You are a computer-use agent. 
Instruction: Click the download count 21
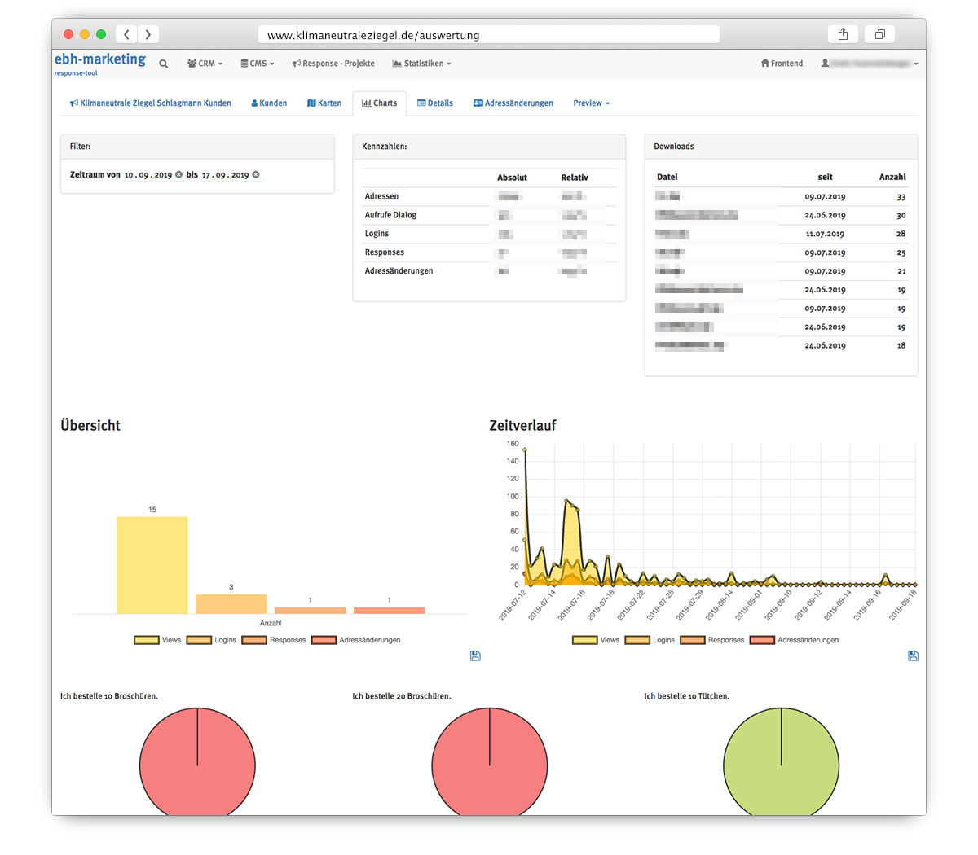(x=901, y=271)
